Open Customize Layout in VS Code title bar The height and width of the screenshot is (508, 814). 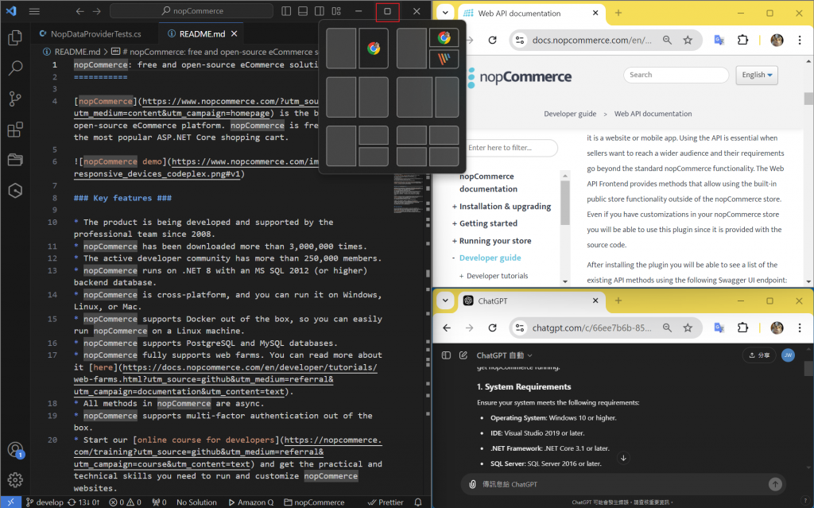point(336,11)
